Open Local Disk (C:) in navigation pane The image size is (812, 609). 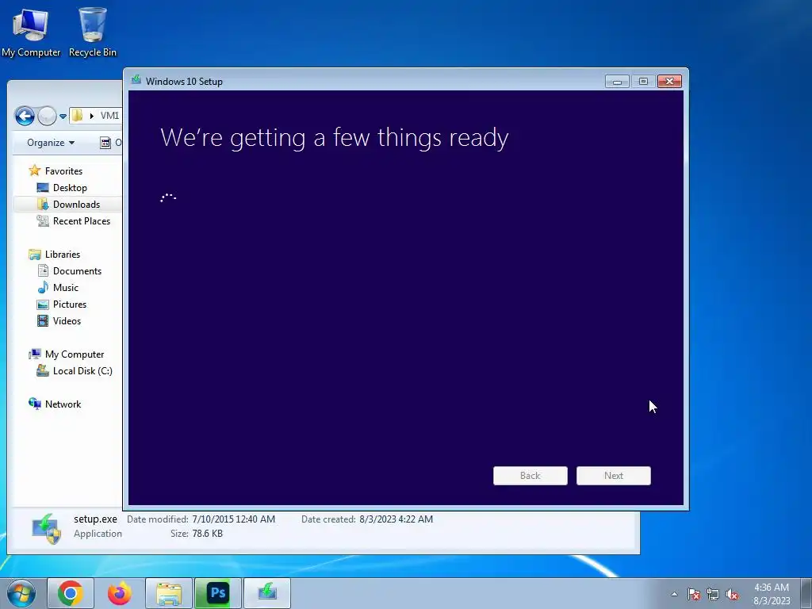[82, 371]
